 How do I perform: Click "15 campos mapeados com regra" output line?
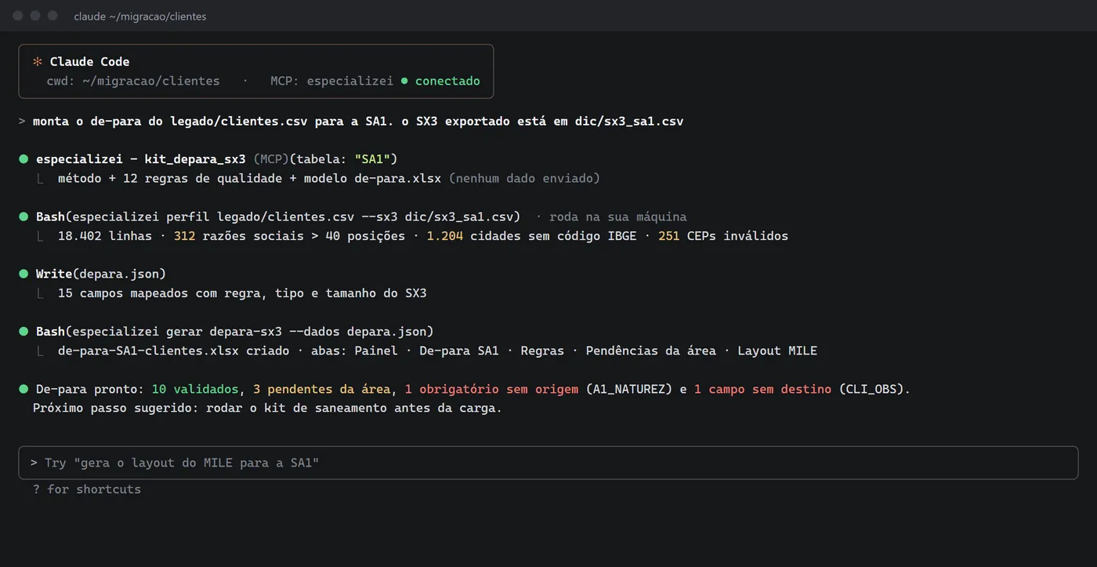click(242, 293)
